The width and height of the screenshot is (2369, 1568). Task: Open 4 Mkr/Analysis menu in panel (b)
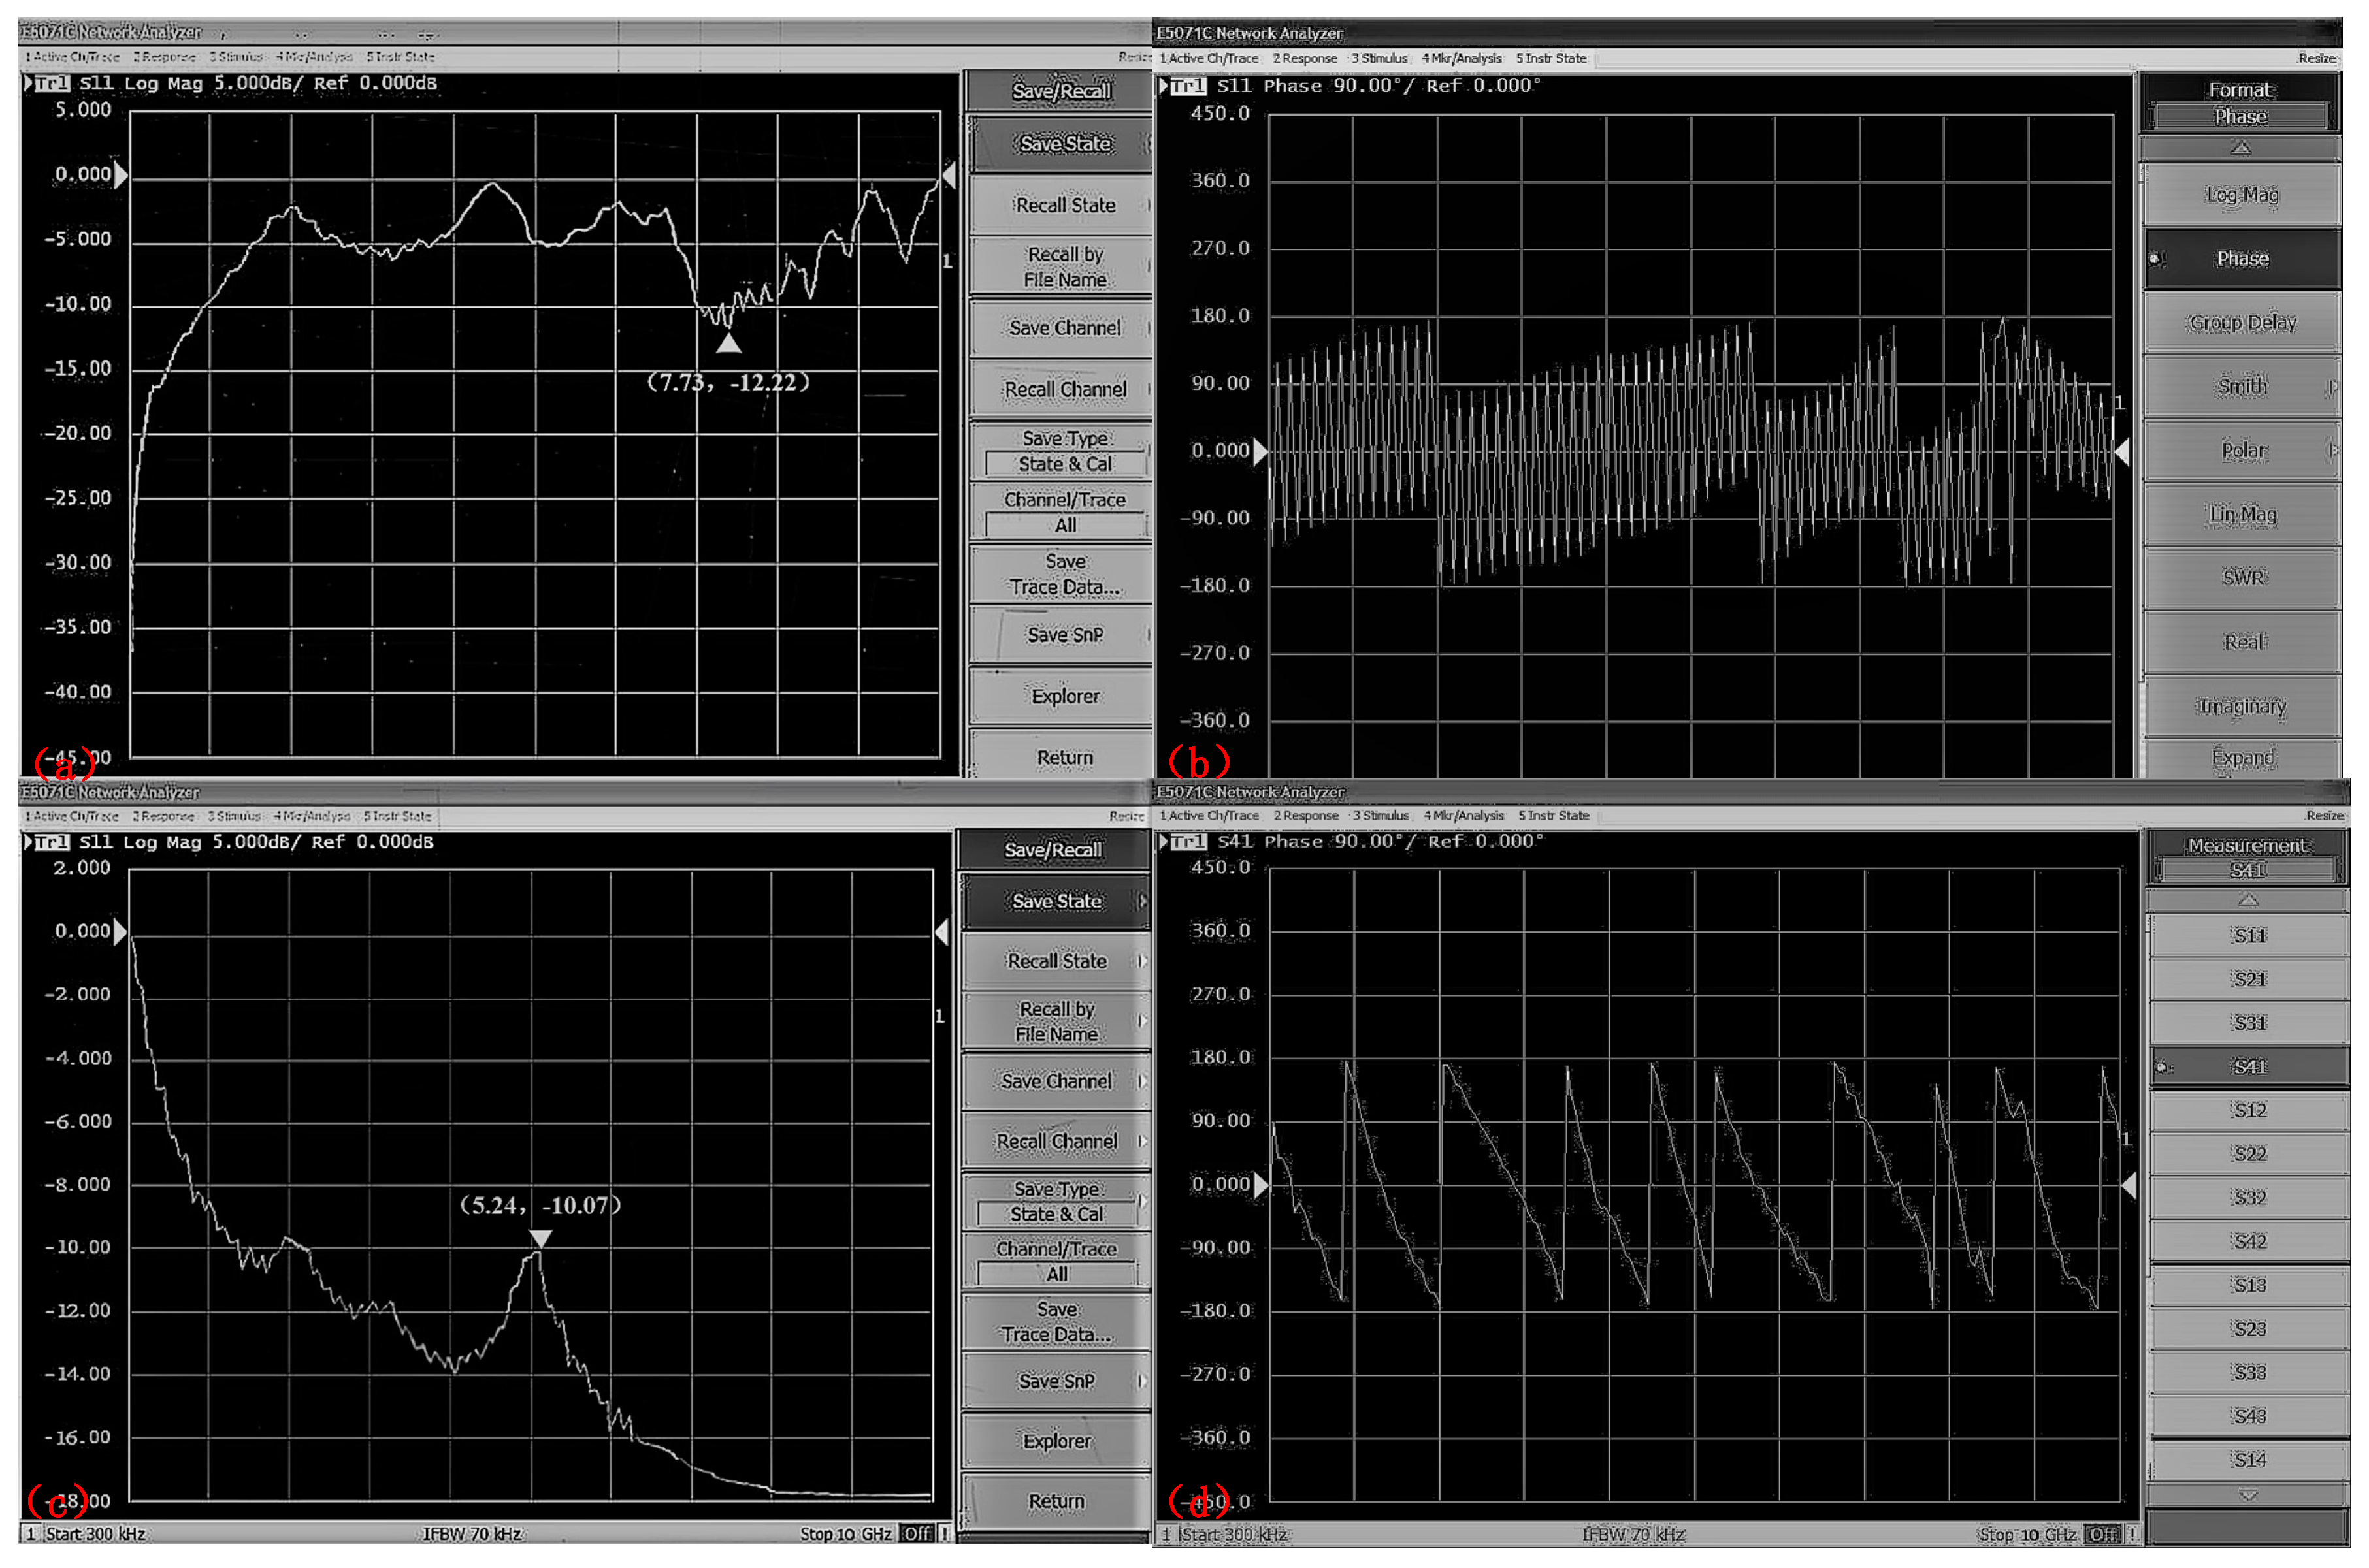point(1462,58)
